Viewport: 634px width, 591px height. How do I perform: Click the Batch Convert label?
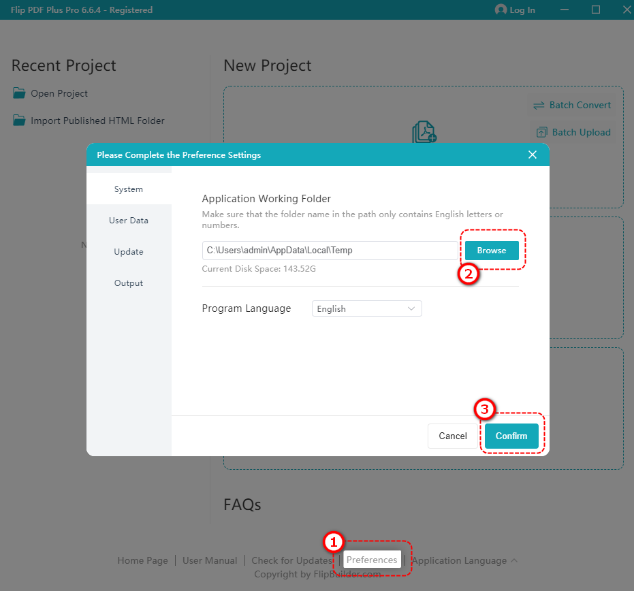(x=580, y=105)
